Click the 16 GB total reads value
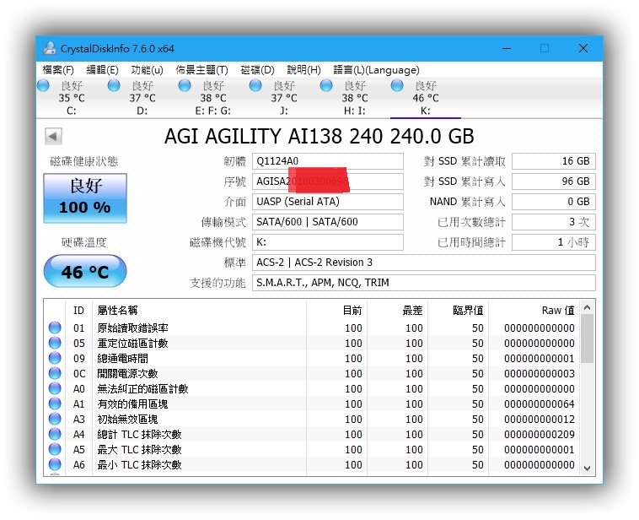639x520 pixels. (553, 161)
